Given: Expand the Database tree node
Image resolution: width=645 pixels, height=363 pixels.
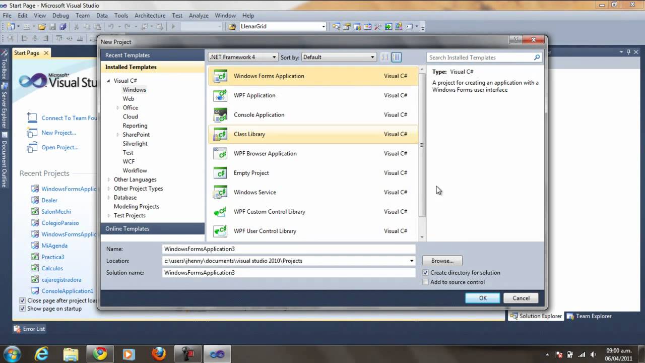Looking at the screenshot, I should pos(108,198).
